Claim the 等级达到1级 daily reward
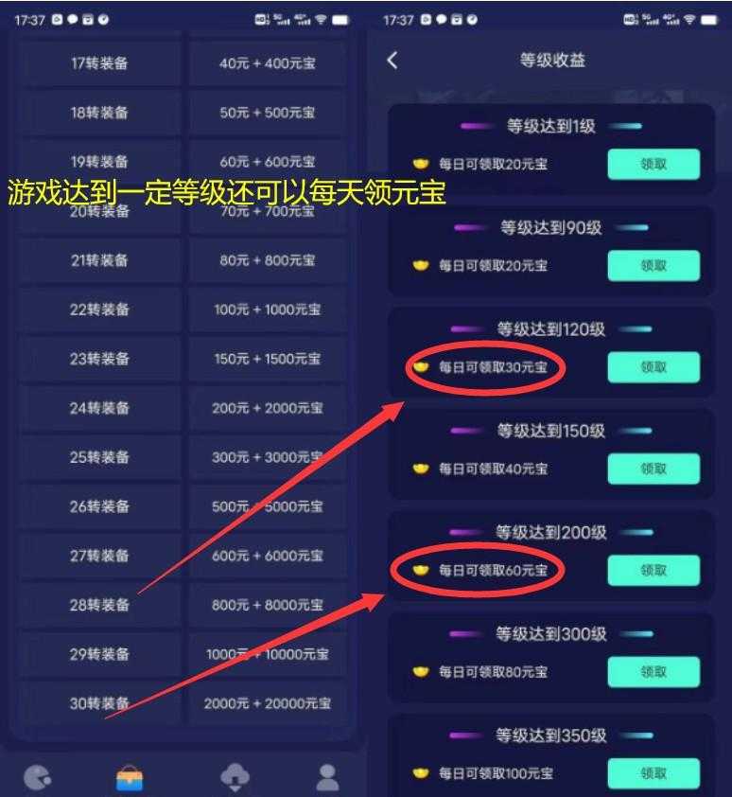The width and height of the screenshot is (732, 797). (654, 164)
